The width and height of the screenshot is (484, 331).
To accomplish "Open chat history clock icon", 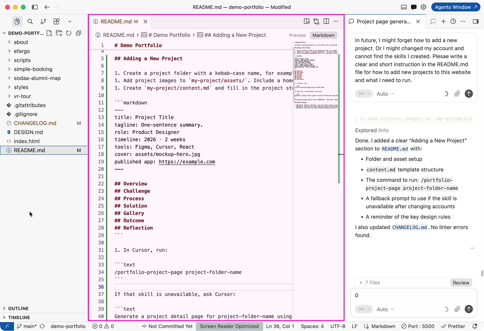I will pos(453,21).
